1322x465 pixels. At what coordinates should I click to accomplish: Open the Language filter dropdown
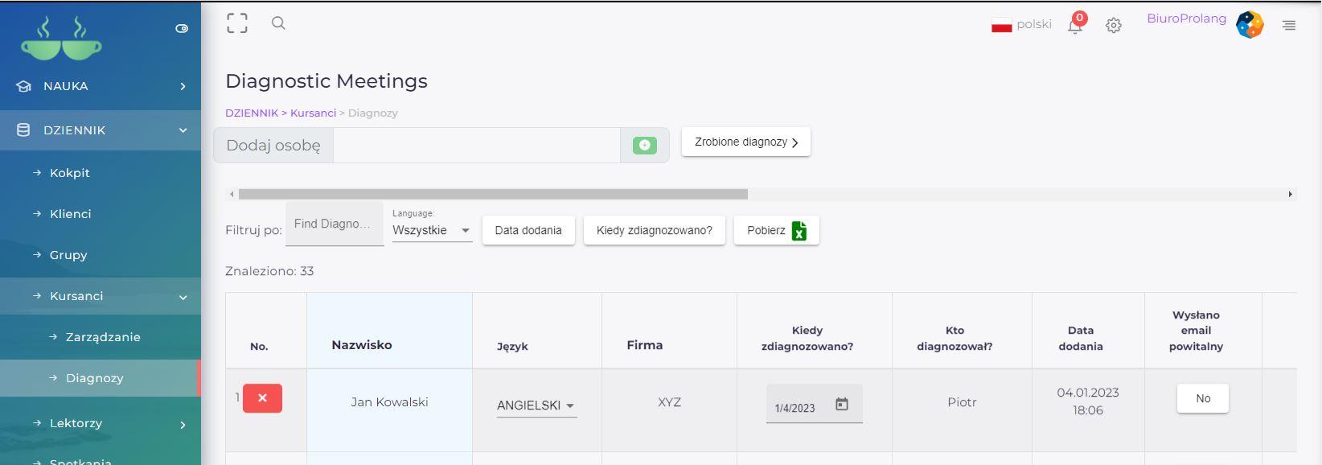(432, 230)
